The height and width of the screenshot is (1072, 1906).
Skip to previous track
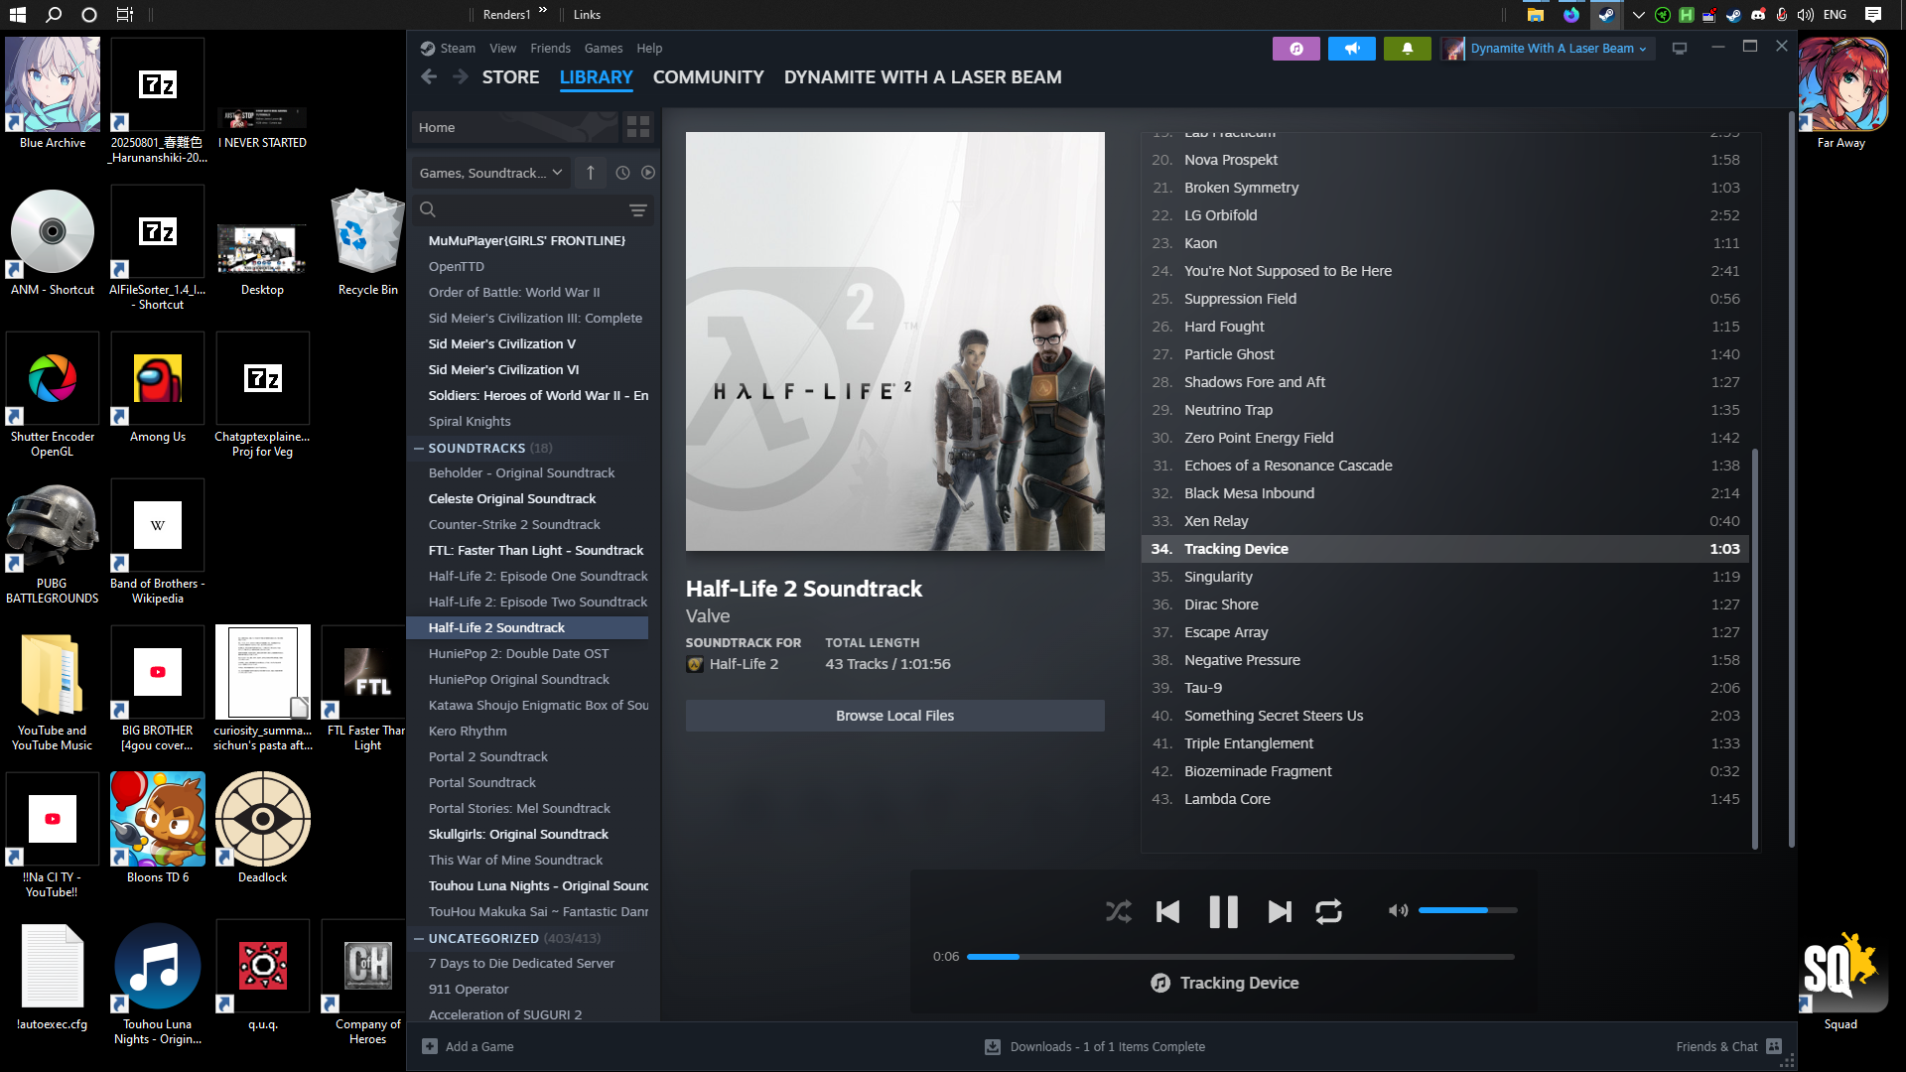(1167, 911)
